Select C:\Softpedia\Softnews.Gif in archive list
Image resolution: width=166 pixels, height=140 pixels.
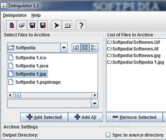pos(133,42)
